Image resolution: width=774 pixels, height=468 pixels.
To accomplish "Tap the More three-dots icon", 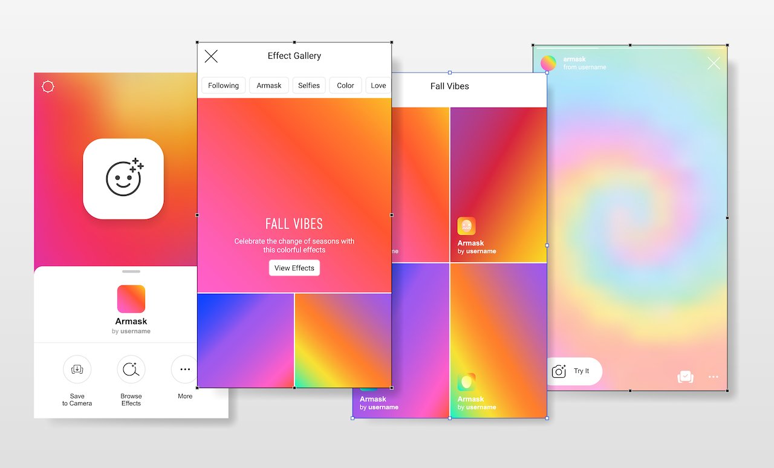I will (184, 369).
